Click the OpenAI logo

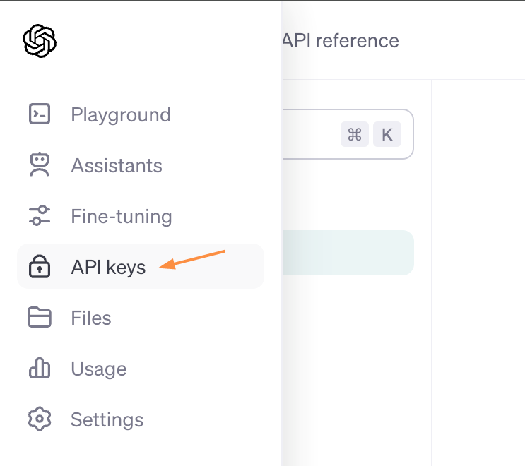point(40,41)
